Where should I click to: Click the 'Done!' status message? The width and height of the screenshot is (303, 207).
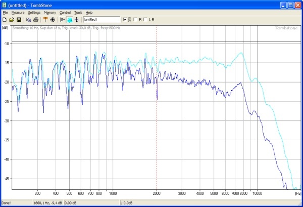coord(7,203)
